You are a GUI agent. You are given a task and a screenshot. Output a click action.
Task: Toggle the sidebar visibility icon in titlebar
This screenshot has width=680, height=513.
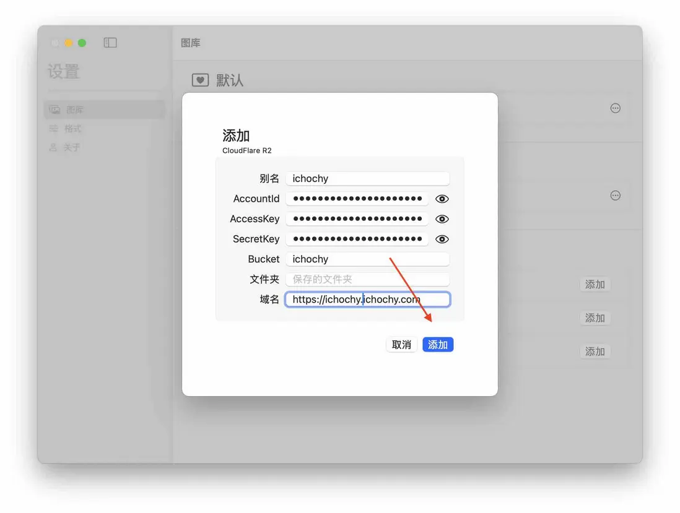click(x=110, y=42)
